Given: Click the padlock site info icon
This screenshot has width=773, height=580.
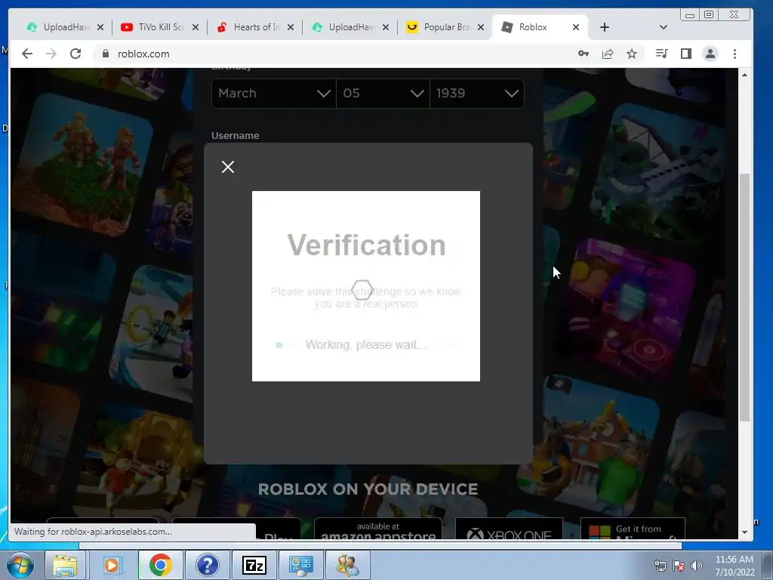Looking at the screenshot, I should [105, 54].
